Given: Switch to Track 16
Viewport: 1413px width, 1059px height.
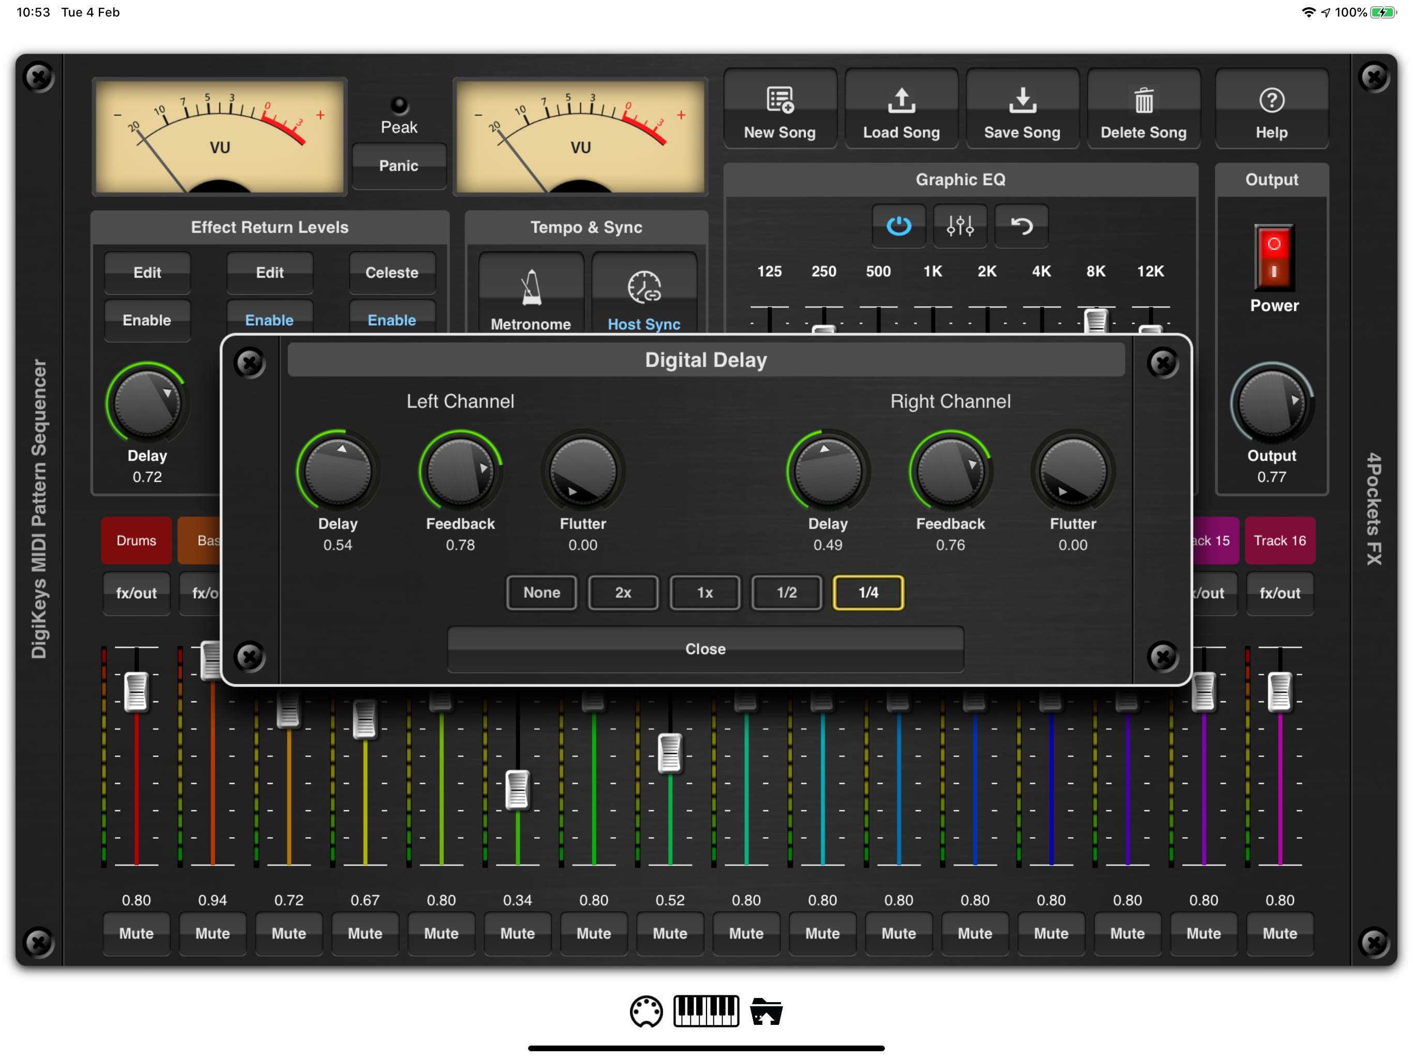Looking at the screenshot, I should point(1280,540).
